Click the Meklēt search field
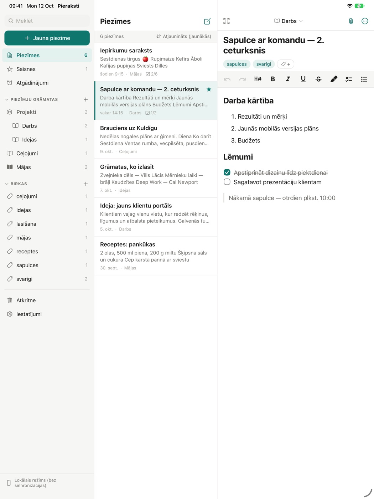Viewport: 374px width, 499px height. pos(47,21)
